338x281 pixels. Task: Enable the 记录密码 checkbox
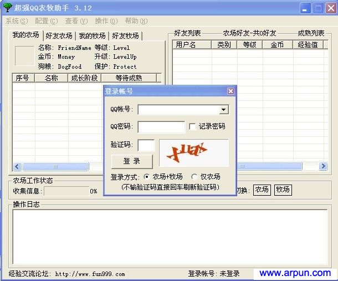coord(192,126)
